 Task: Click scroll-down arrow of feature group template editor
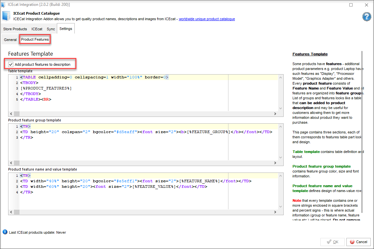280,158
